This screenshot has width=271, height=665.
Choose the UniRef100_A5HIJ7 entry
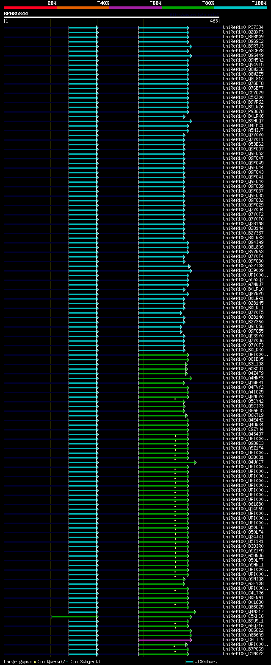pyautogui.click(x=243, y=130)
